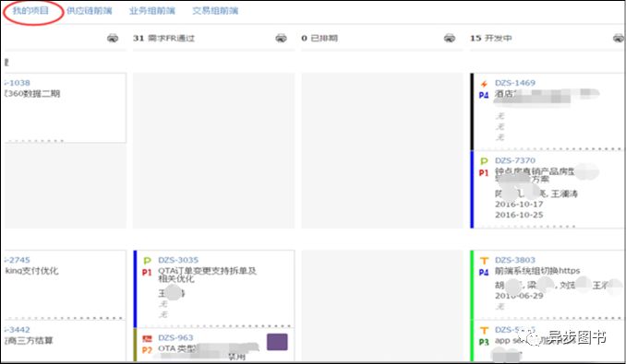Click the green P type icon on DZS-7370

[x=484, y=161]
